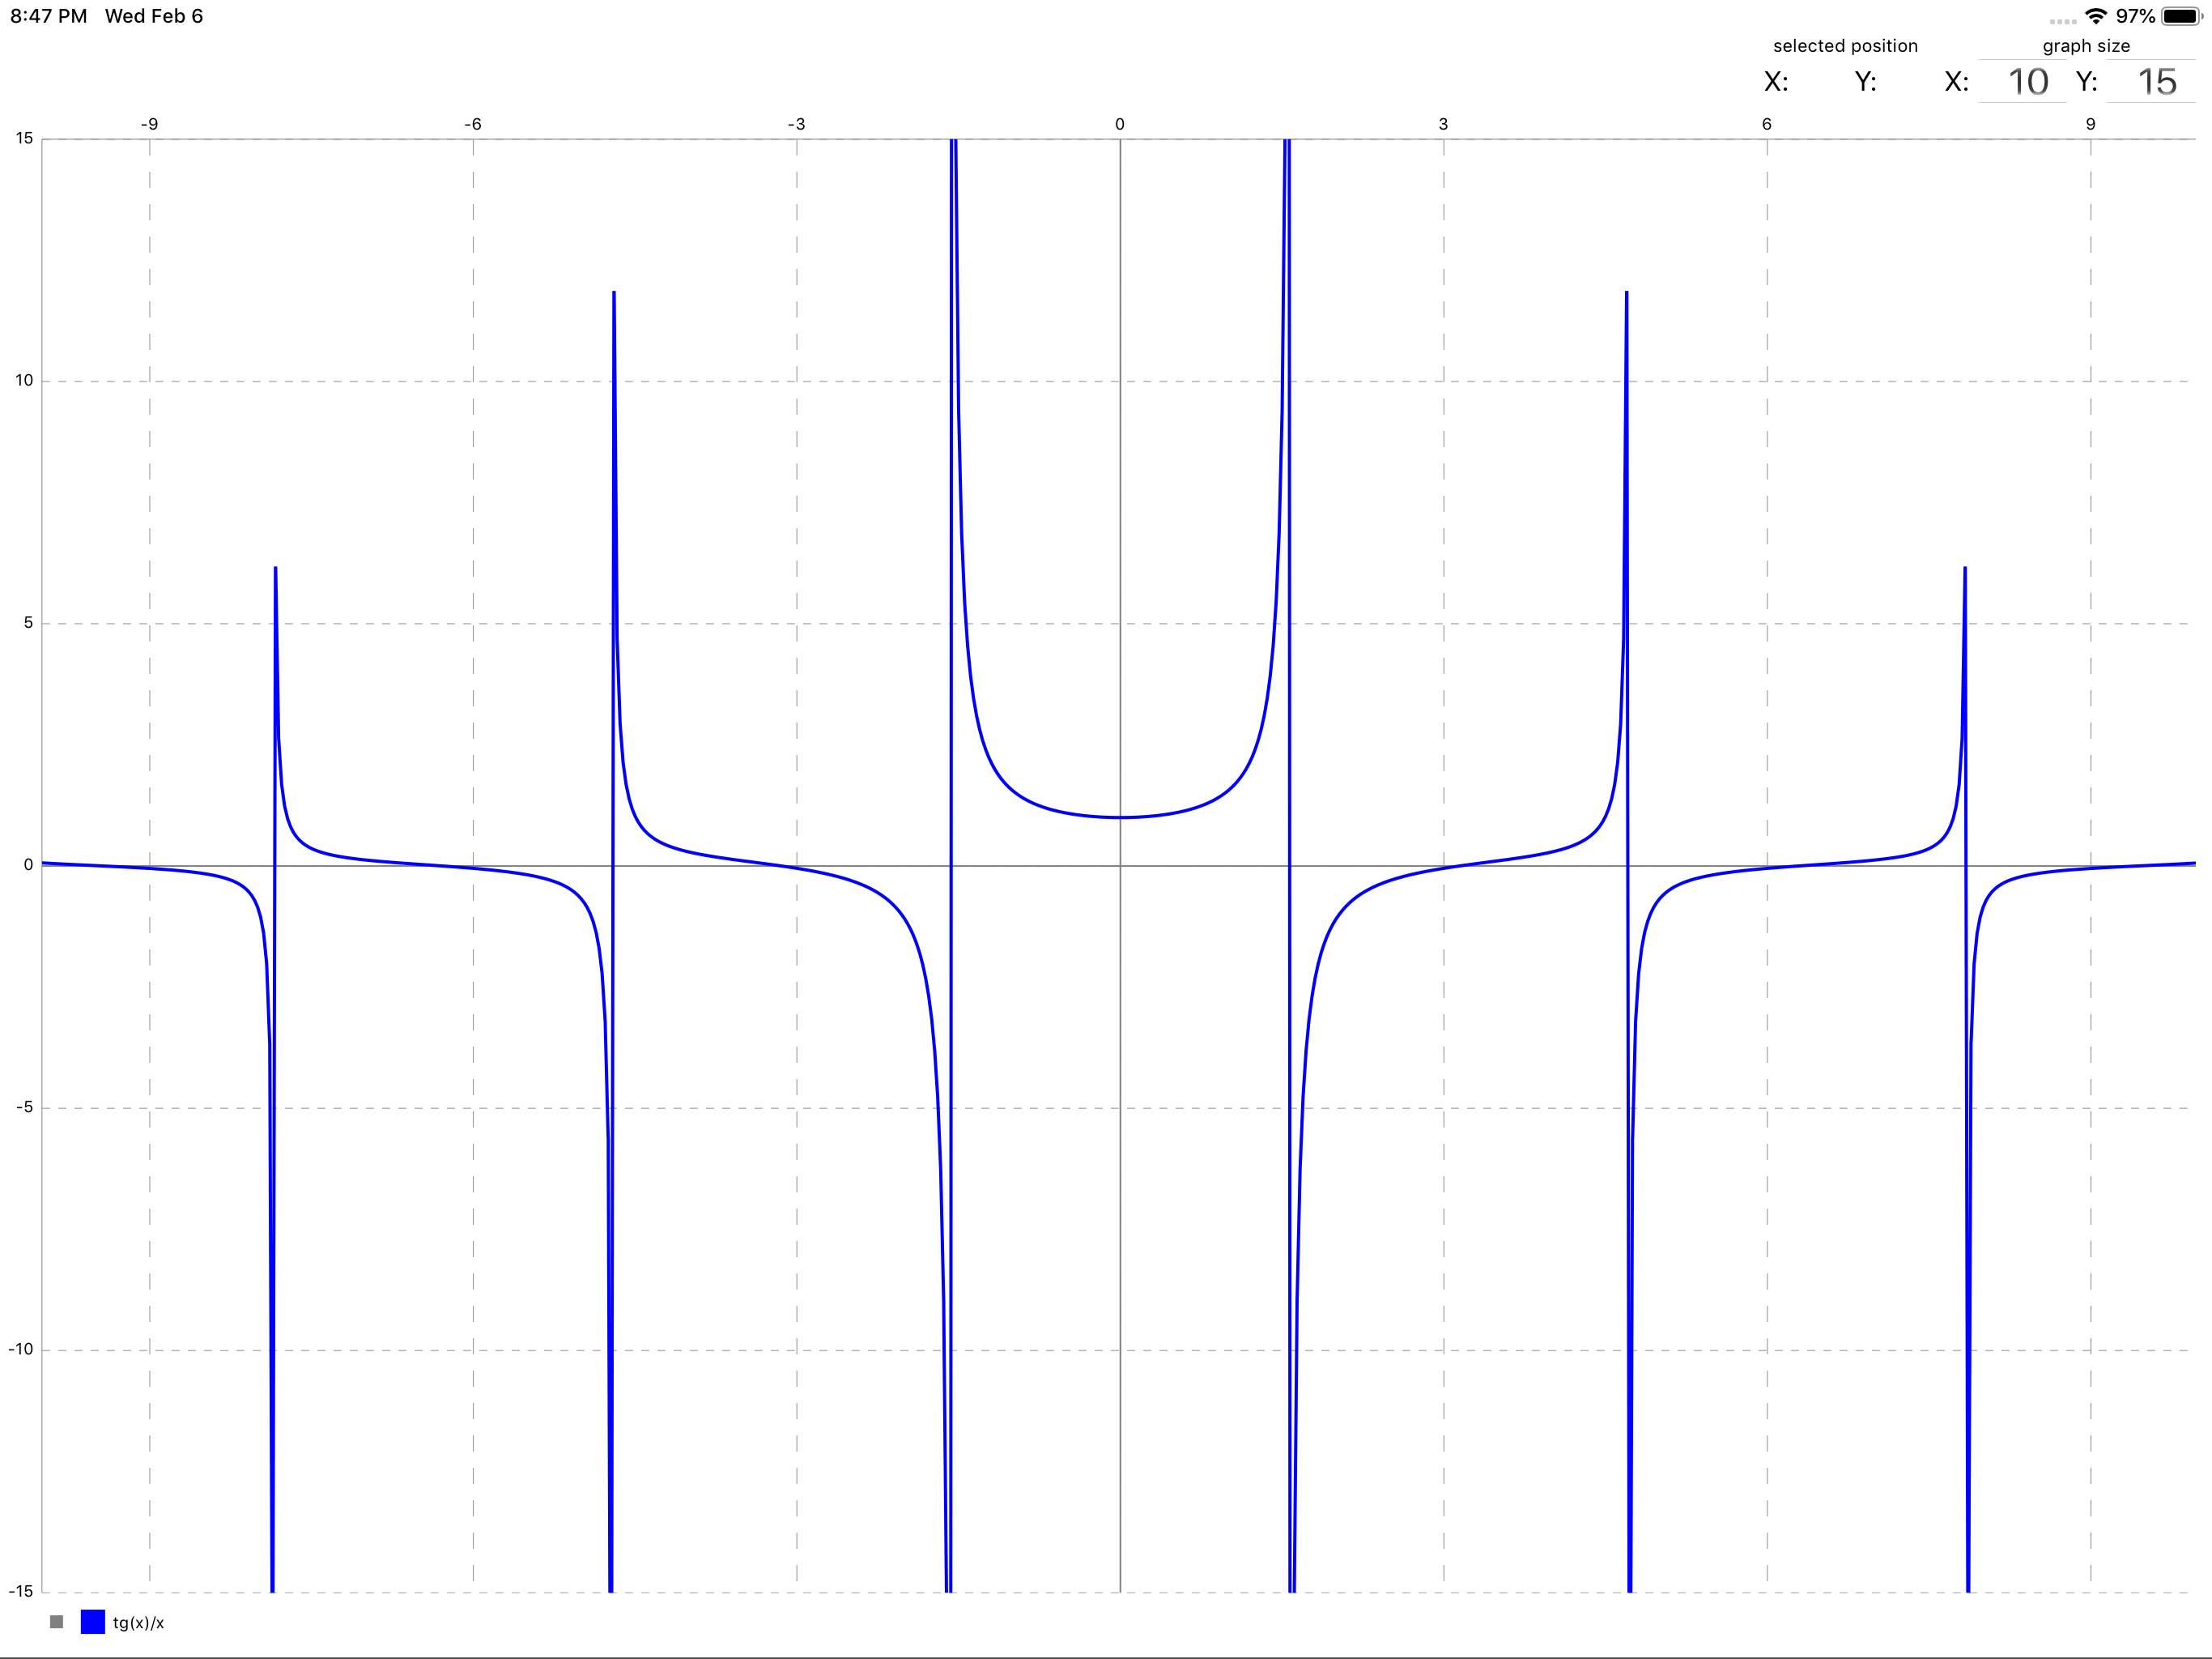This screenshot has width=2212, height=1659.
Task: Click the y-axis tick label -10
Action: [21, 1349]
